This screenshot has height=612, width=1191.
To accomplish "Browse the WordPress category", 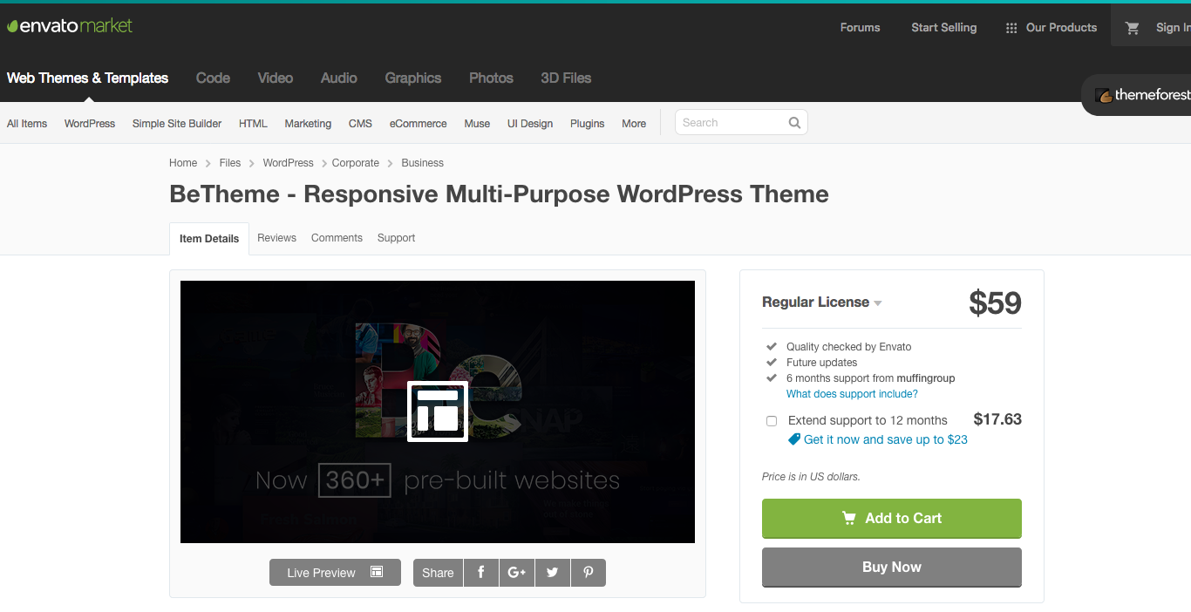I will tap(90, 124).
